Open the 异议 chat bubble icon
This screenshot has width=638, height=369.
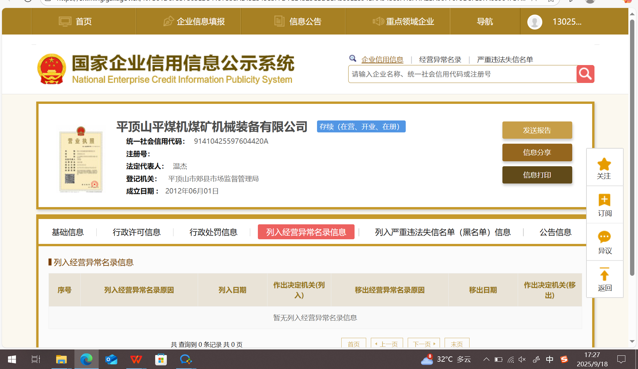(x=604, y=237)
